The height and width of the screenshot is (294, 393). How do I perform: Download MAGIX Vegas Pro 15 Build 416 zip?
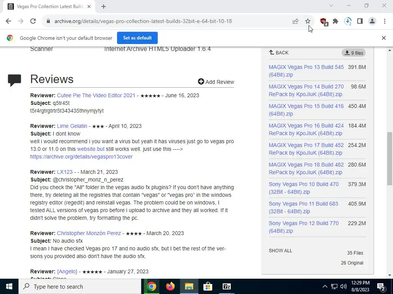[x=306, y=110]
